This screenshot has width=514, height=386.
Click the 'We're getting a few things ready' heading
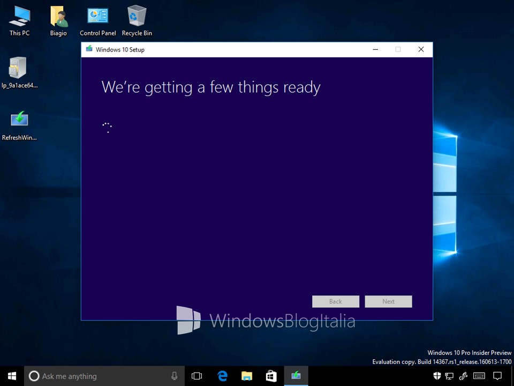click(x=211, y=87)
